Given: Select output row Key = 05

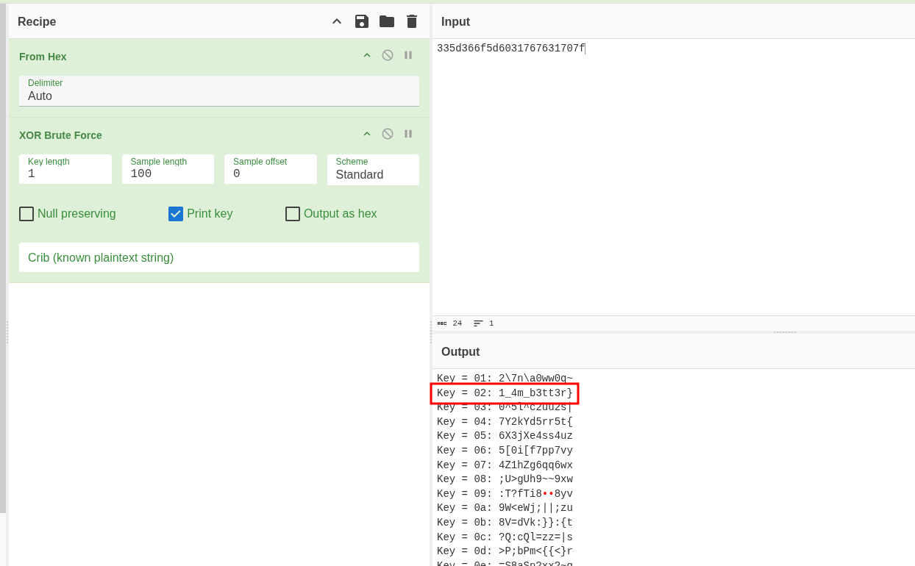Looking at the screenshot, I should [505, 436].
